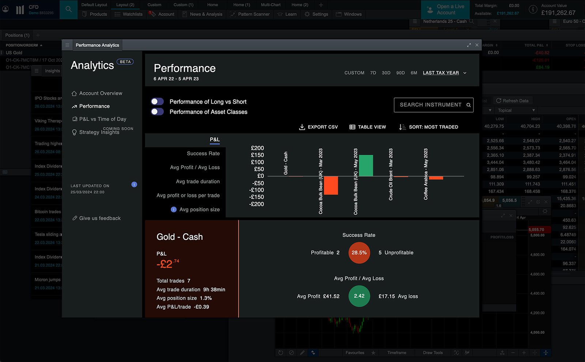Click the user profile icon at top left

click(5, 10)
